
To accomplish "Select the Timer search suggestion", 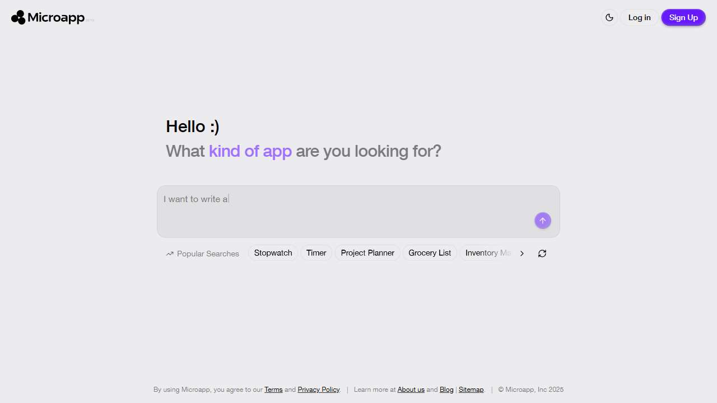I will (316, 252).
